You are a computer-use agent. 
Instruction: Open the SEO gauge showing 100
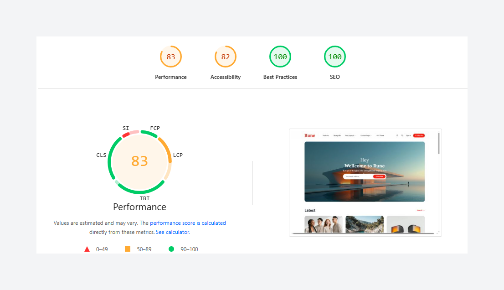tap(334, 57)
